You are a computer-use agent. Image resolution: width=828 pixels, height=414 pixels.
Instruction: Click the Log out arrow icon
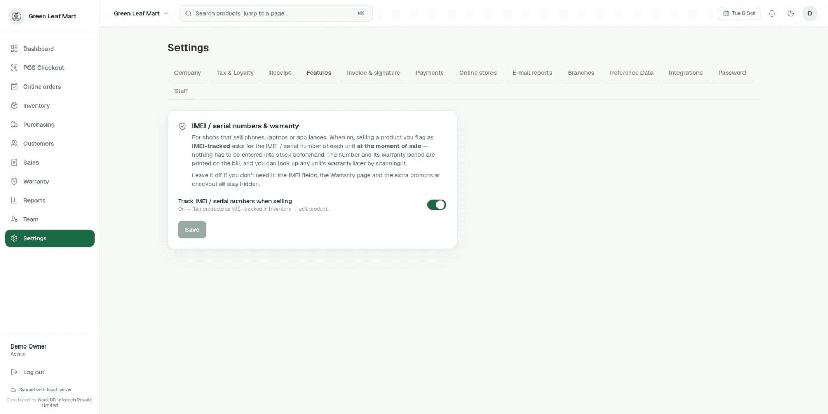(x=14, y=372)
